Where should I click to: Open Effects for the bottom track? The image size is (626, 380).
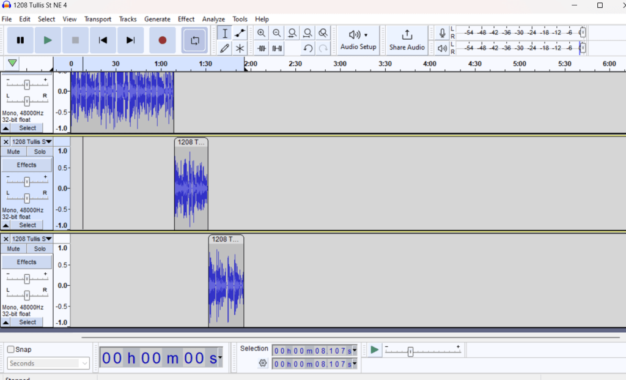26,262
